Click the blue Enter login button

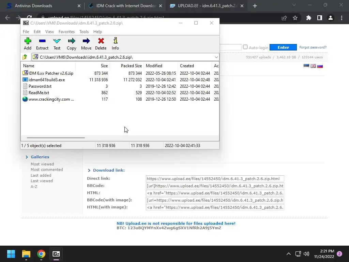click(283, 47)
